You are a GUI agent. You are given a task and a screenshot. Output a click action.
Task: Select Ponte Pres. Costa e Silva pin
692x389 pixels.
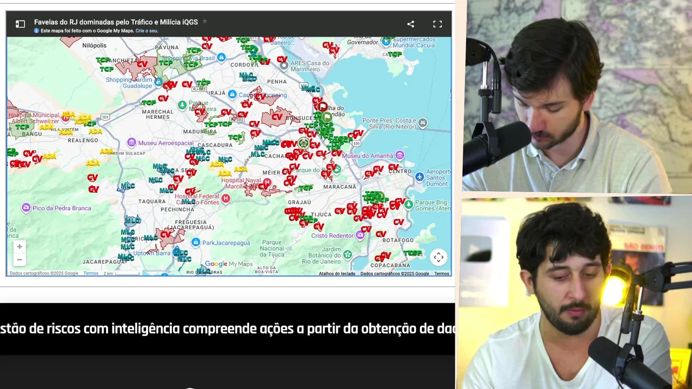click(x=423, y=123)
